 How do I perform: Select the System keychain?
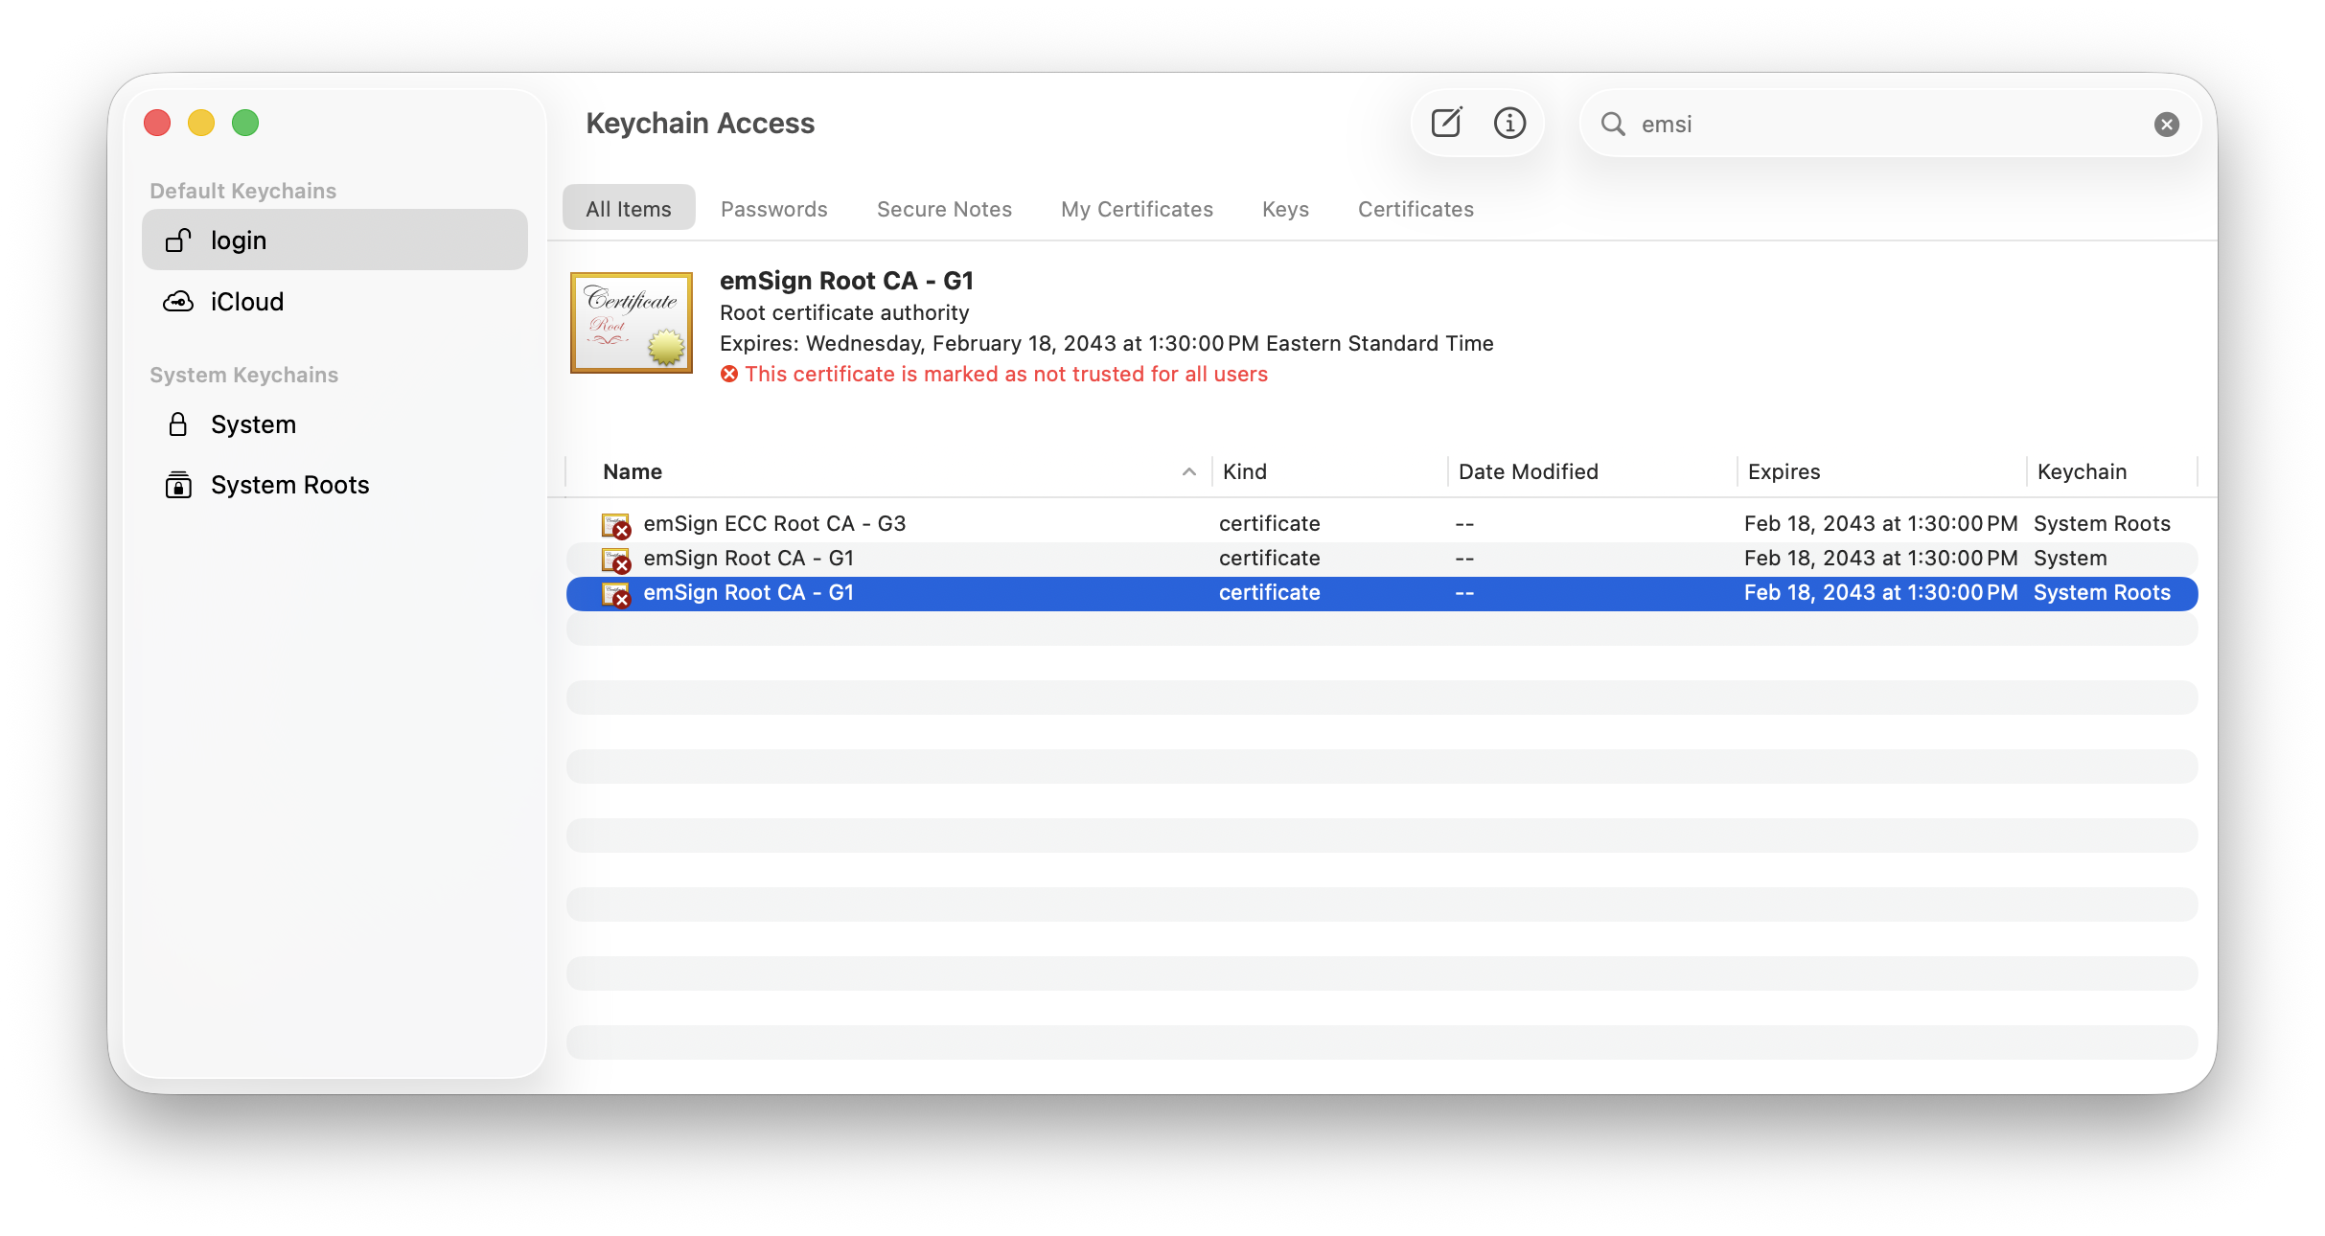pos(334,423)
